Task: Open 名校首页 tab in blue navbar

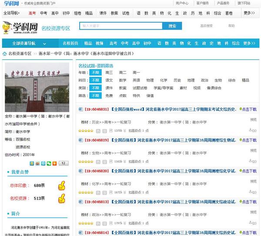Action: [x=70, y=43]
